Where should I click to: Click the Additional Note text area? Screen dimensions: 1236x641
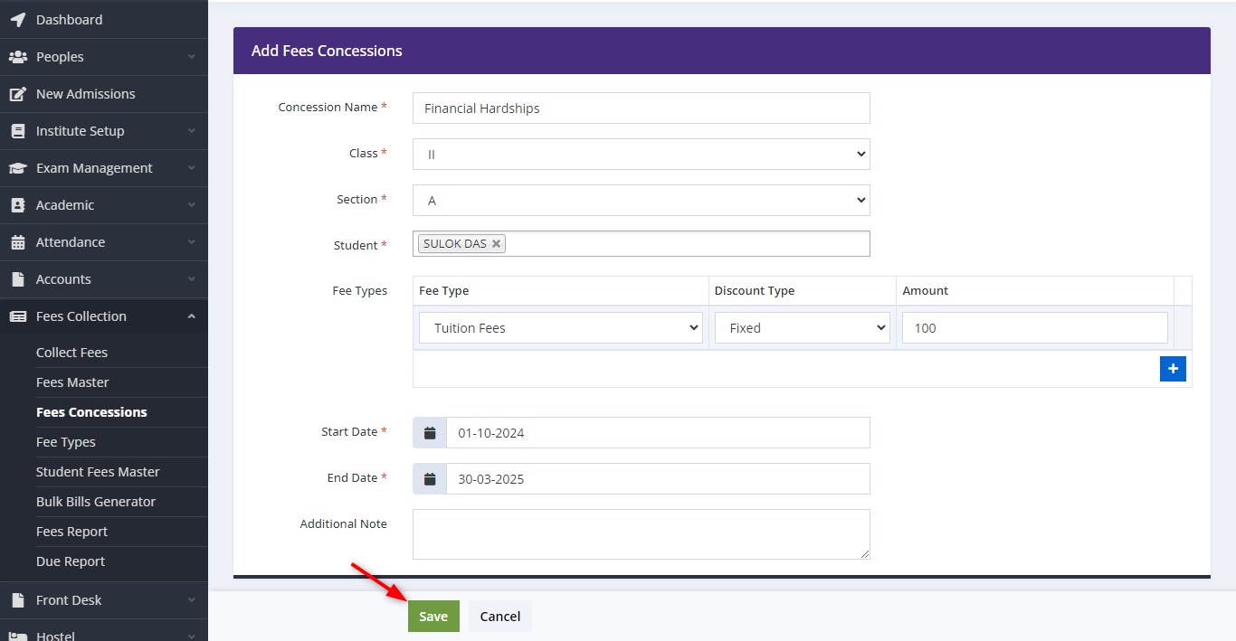[x=642, y=534]
